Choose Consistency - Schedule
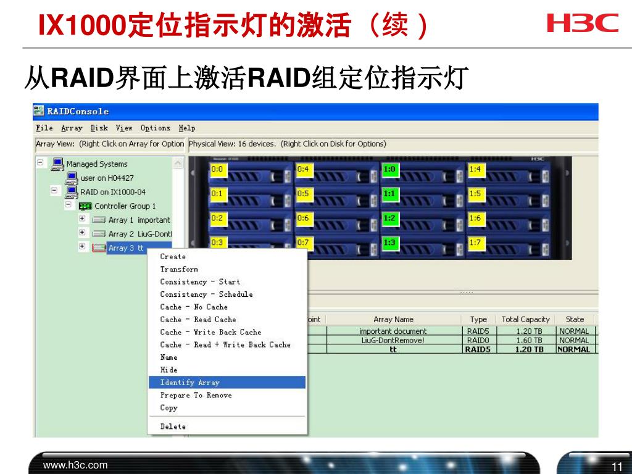This screenshot has width=632, height=474. pos(227,294)
